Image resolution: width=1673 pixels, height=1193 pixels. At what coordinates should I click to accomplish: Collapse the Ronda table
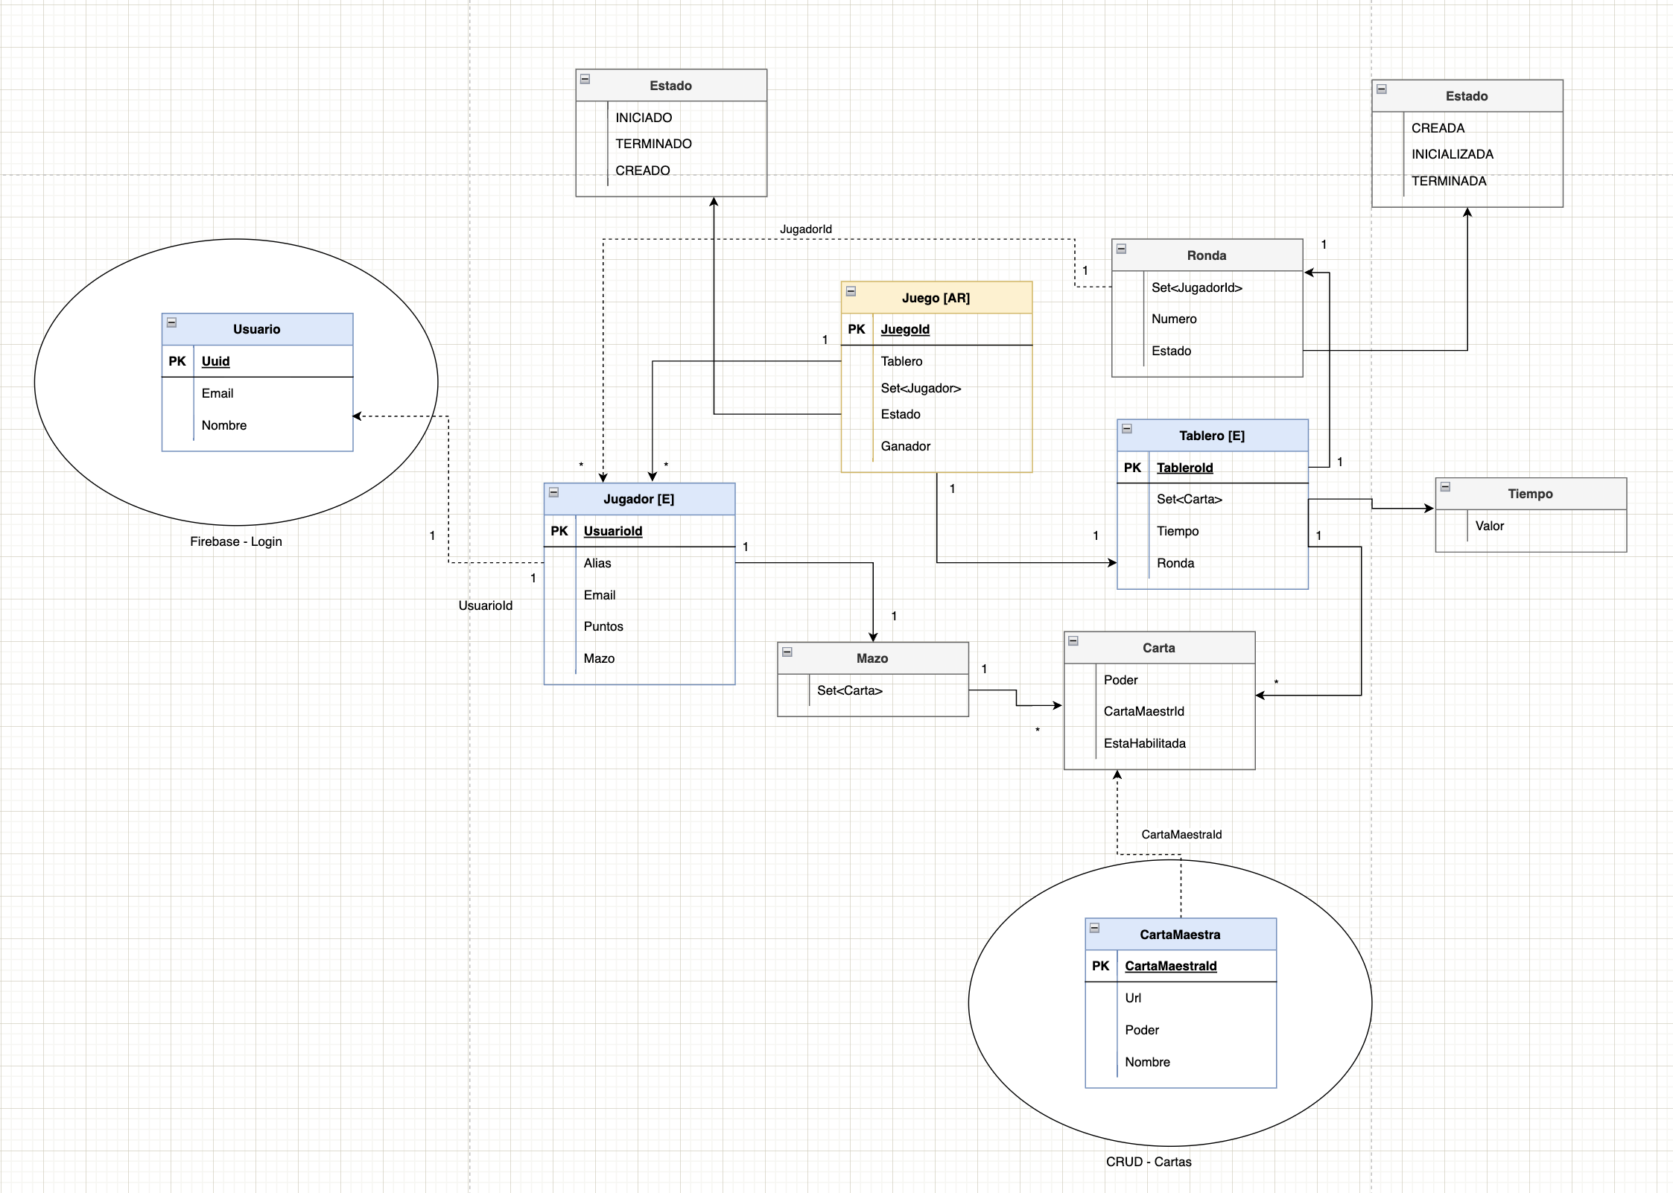pos(1121,249)
